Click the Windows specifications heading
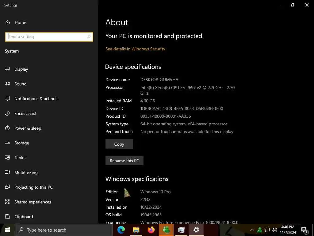The image size is (314, 236). click(x=137, y=179)
